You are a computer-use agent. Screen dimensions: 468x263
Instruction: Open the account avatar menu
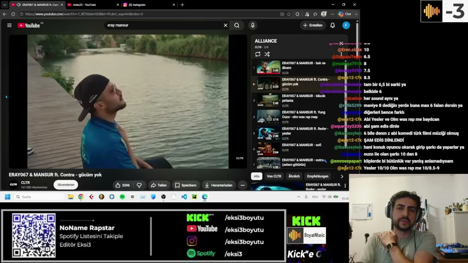(346, 25)
